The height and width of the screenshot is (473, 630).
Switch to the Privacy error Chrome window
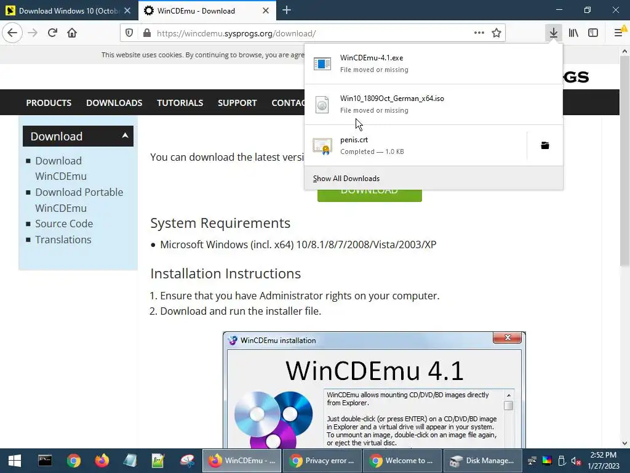(322, 461)
